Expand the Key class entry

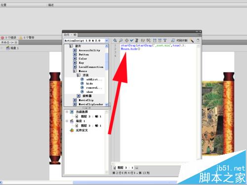[x=75, y=63]
